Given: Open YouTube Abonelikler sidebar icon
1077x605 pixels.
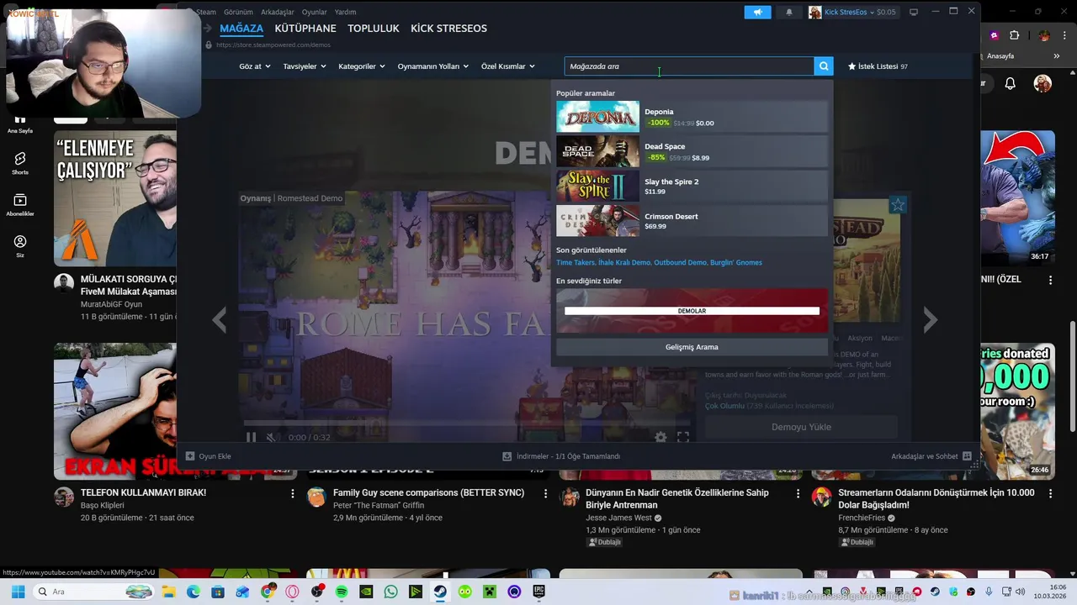Looking at the screenshot, I should (x=20, y=204).
